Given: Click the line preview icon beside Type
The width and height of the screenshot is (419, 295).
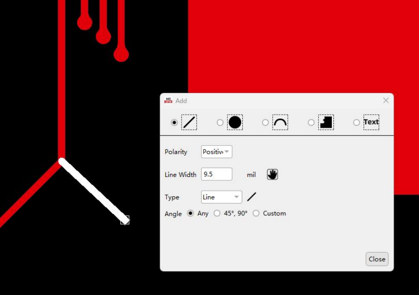Looking at the screenshot, I should point(251,197).
